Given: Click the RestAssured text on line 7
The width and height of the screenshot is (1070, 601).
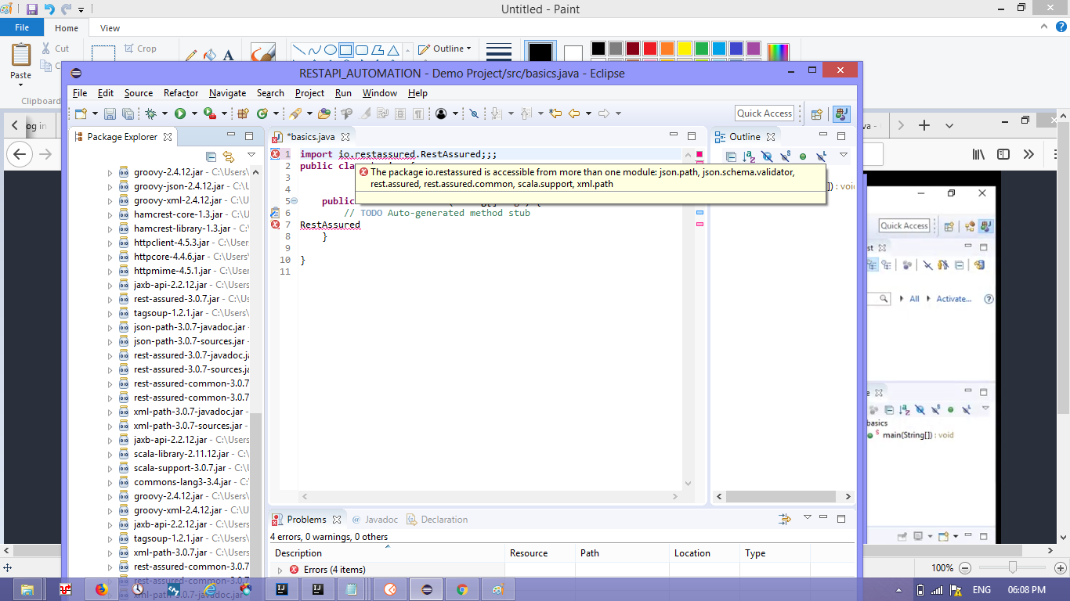Looking at the screenshot, I should click(330, 225).
